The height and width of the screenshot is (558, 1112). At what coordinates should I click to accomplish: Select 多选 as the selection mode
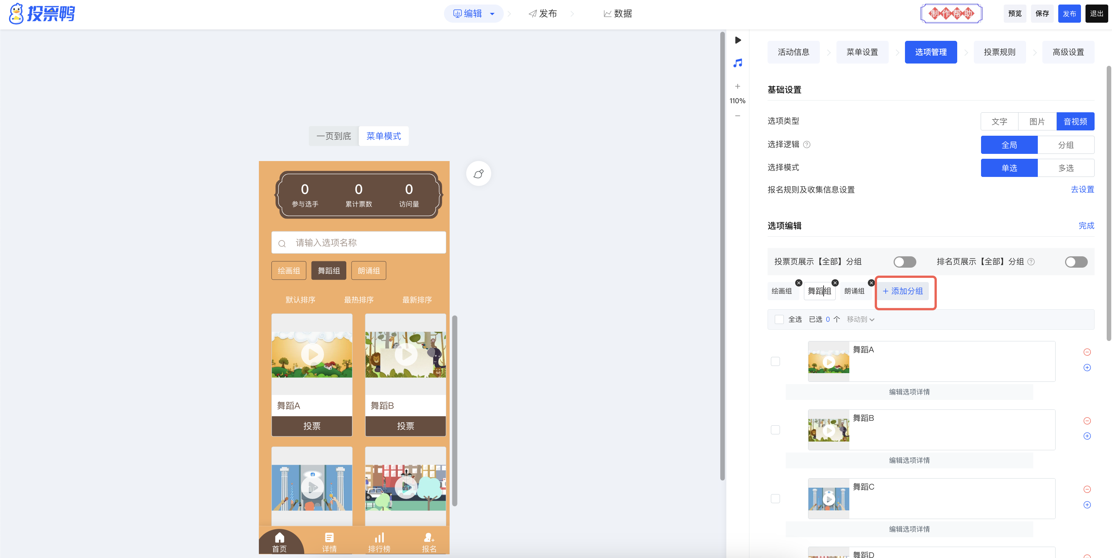[1065, 168]
